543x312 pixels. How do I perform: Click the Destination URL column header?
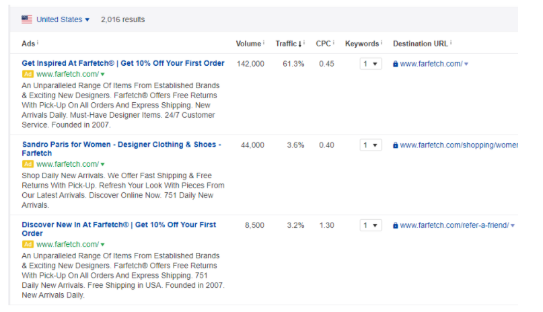421,44
